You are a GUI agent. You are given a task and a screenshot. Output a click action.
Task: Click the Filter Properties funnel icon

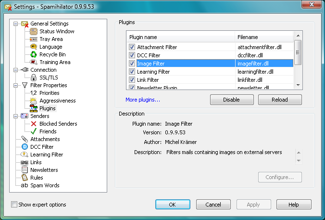point(25,85)
